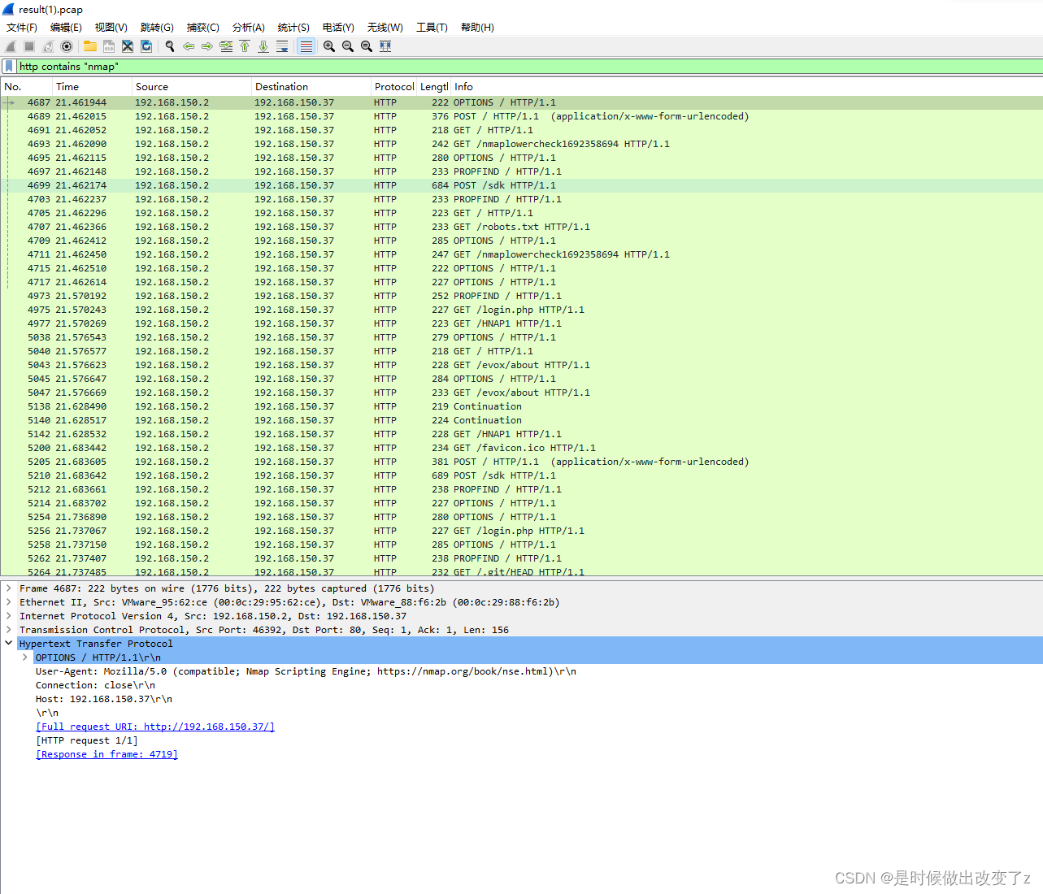1043x894 pixels.
Task: Open the 文件(F) menu
Action: [x=22, y=28]
